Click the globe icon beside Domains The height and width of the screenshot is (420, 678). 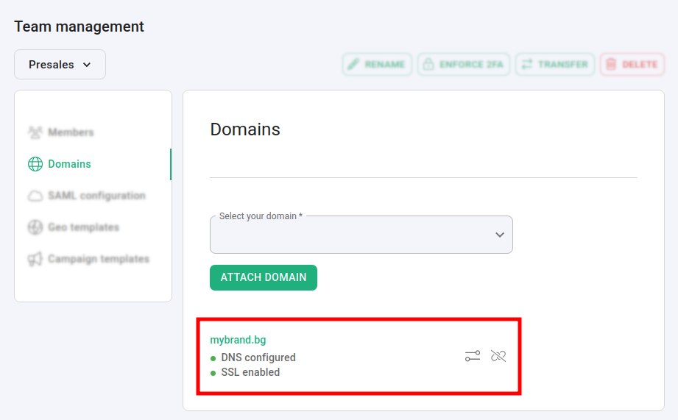point(35,164)
